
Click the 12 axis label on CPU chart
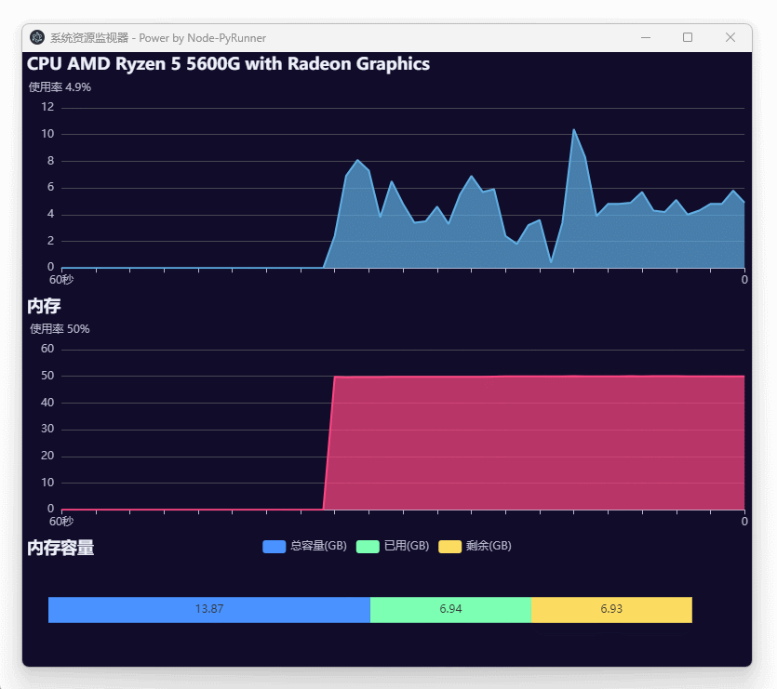[47, 107]
